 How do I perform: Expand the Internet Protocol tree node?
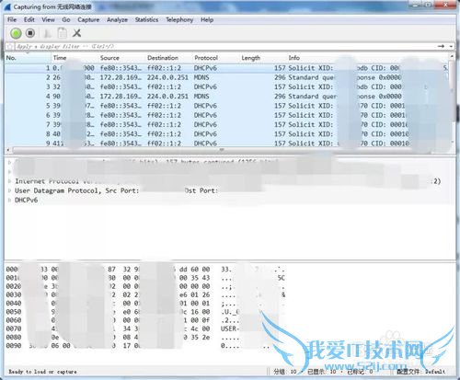click(x=10, y=181)
